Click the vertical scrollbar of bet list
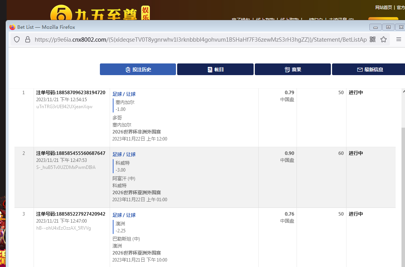This screenshot has height=267, width=405. 403,175
